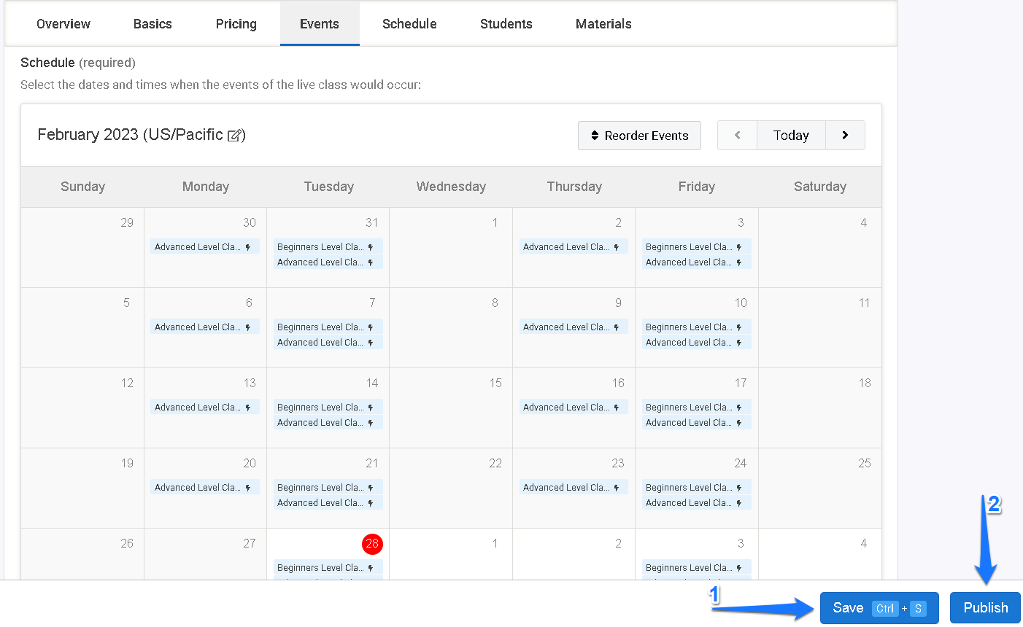The image size is (1023, 627).
Task: Open Beginners Level Class event on Tuesday 21
Action: (328, 488)
